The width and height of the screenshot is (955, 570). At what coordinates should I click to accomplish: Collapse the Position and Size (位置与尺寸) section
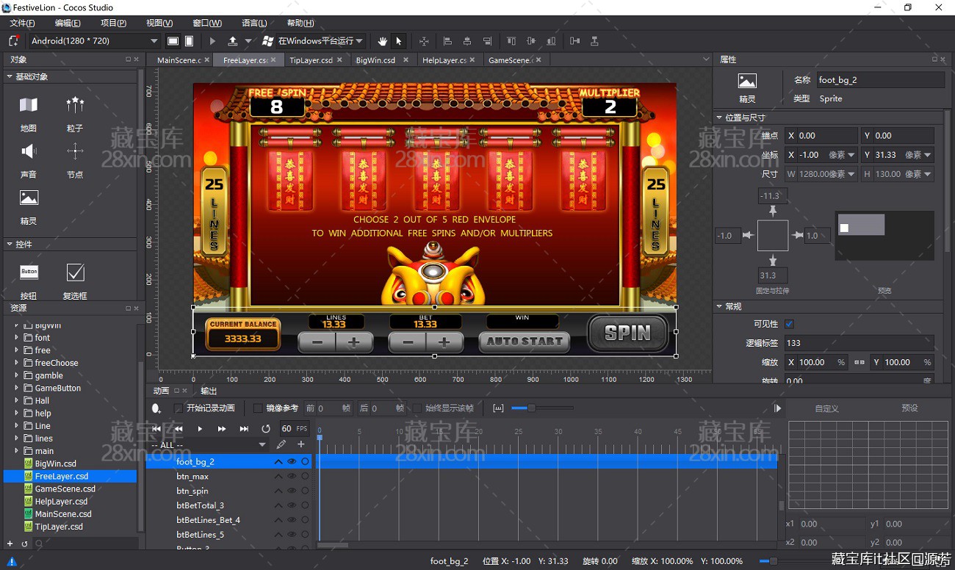(x=719, y=118)
